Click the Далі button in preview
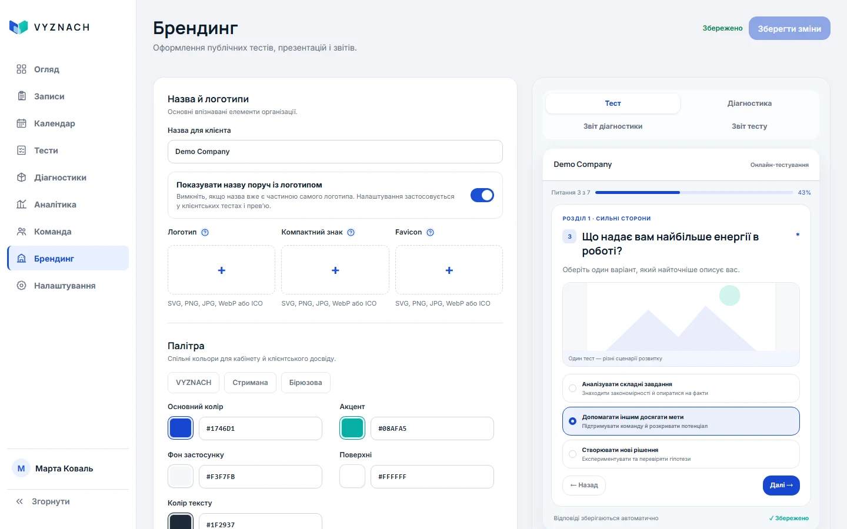Image resolution: width=847 pixels, height=529 pixels. (781, 486)
